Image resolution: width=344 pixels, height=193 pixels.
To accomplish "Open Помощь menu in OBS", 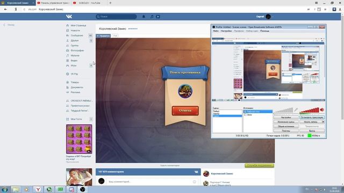I will pyautogui.click(x=264, y=31).
